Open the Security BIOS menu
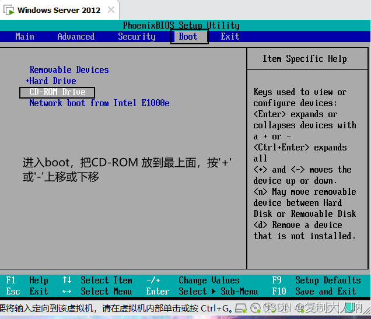 click(x=136, y=37)
